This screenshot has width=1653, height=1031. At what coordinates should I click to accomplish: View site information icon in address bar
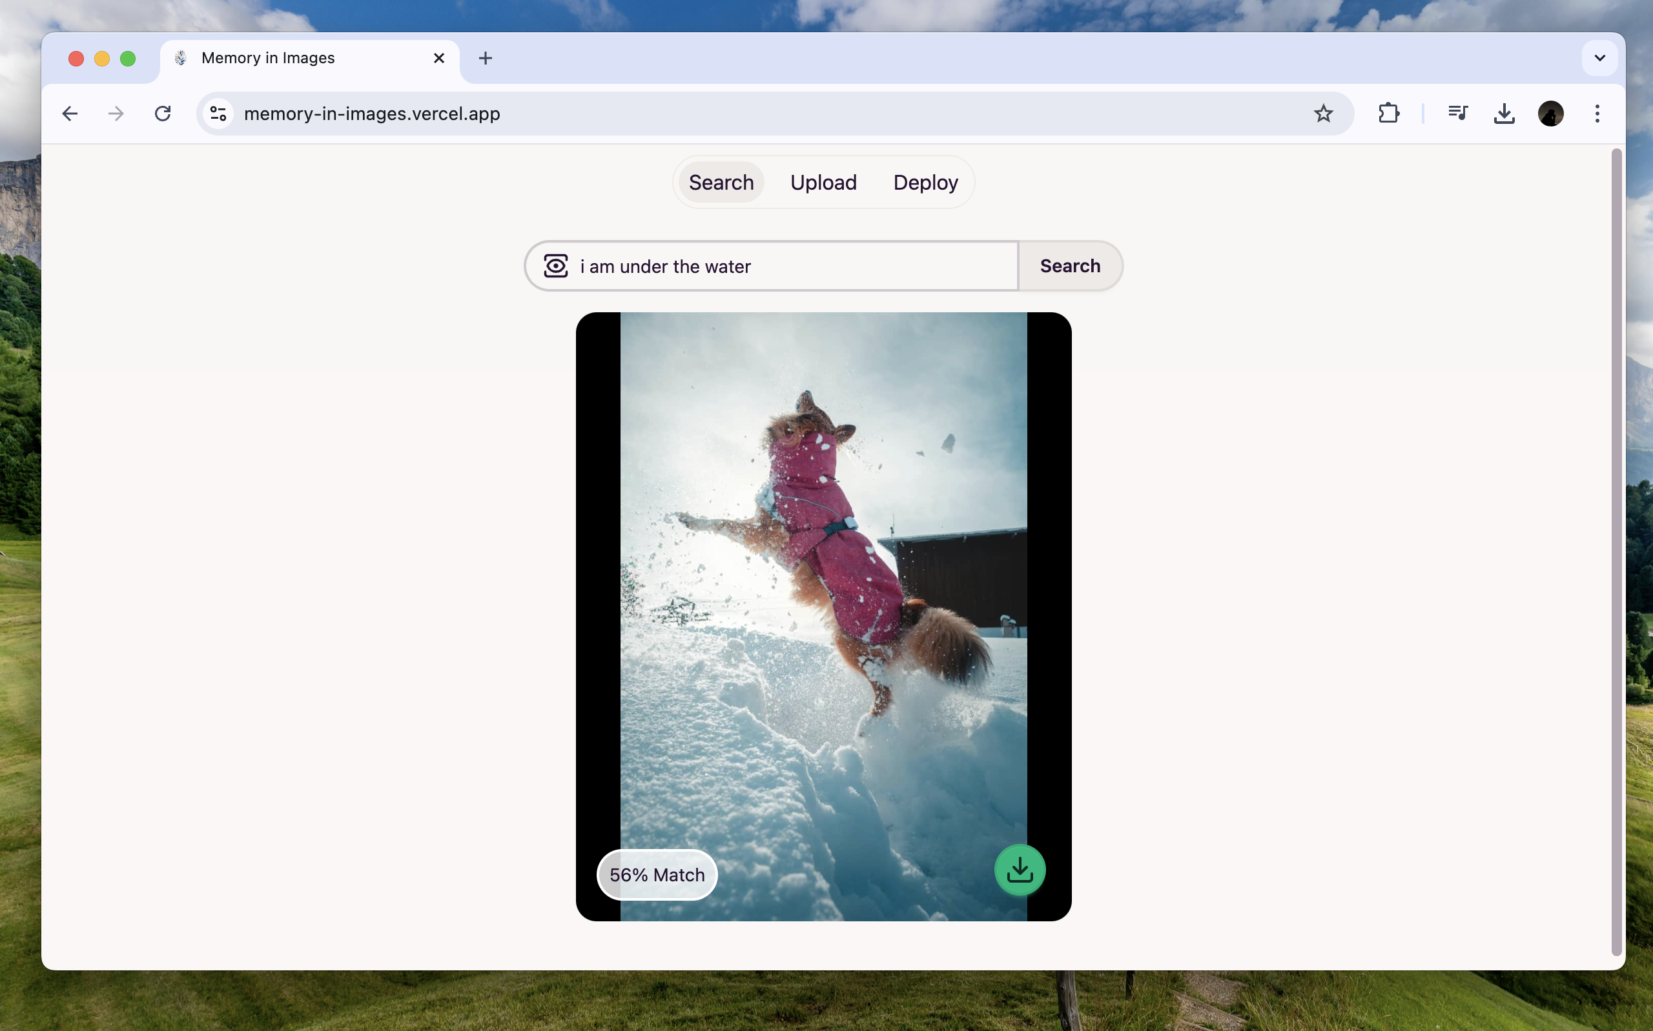(x=218, y=113)
